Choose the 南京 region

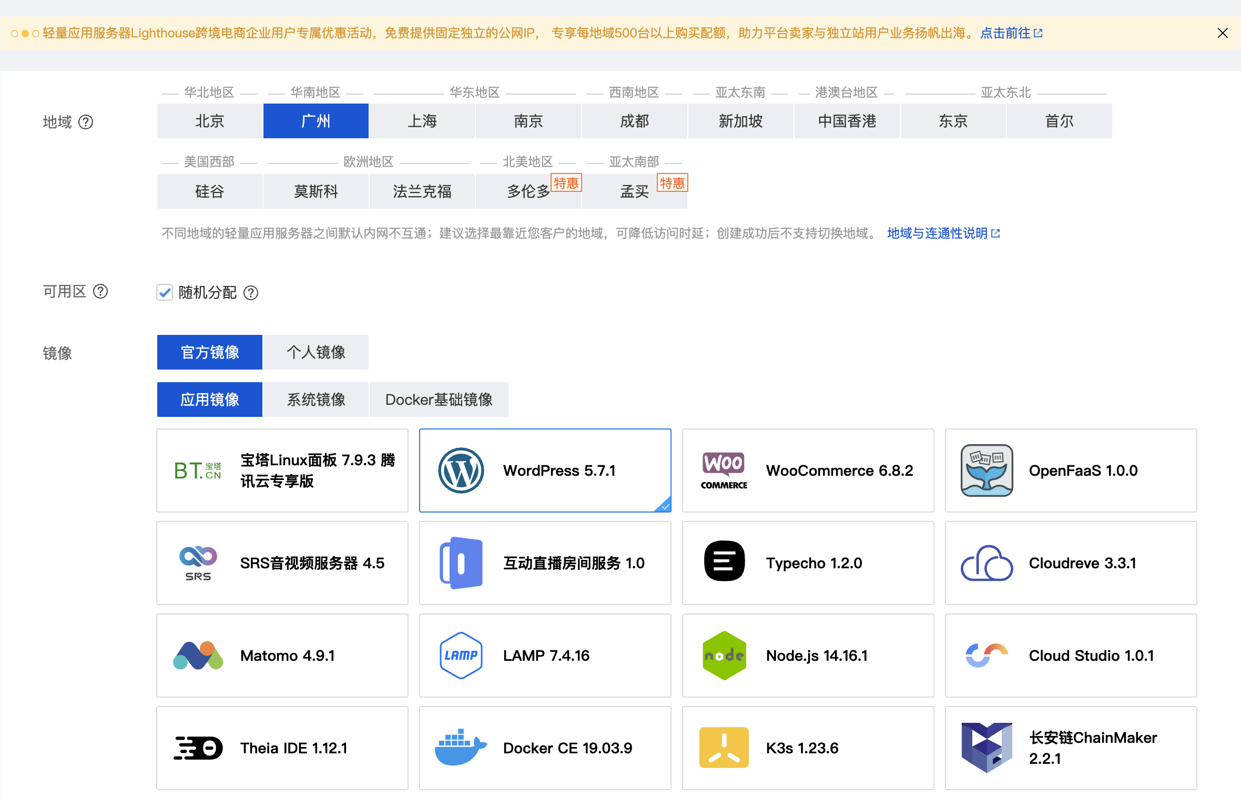pos(528,121)
